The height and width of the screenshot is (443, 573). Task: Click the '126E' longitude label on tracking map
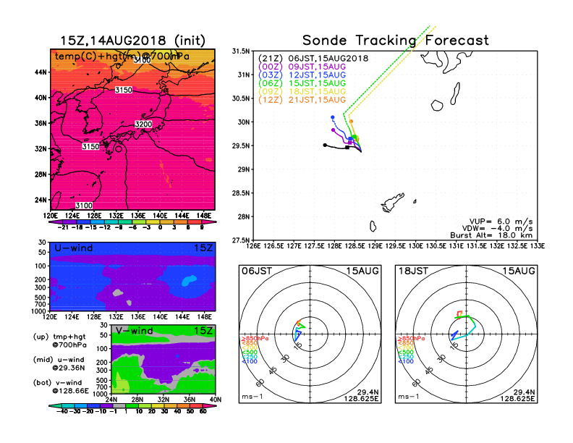pos(253,246)
